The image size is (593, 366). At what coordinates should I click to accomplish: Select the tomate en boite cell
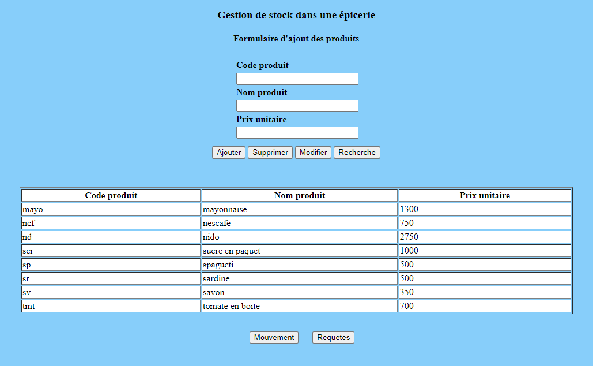point(299,306)
